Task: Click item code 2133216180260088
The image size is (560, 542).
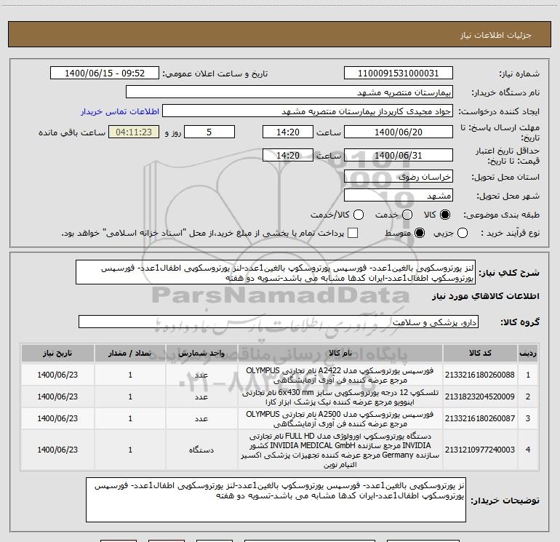Action: [480, 375]
